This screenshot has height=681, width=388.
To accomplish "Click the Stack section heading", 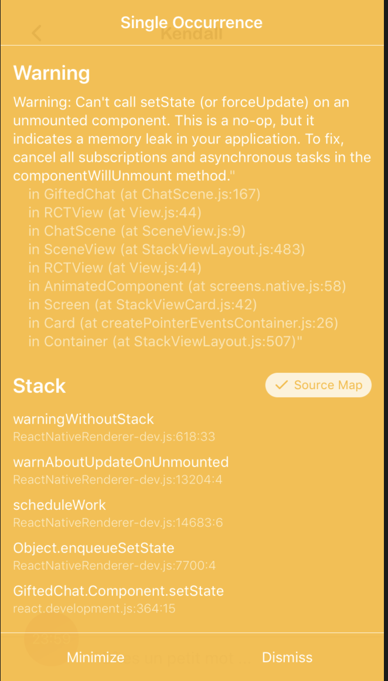I will pyautogui.click(x=39, y=386).
